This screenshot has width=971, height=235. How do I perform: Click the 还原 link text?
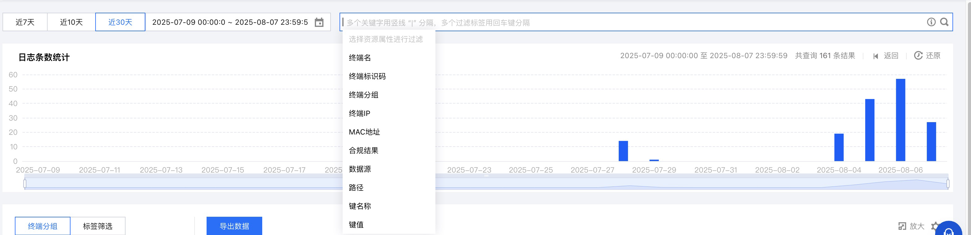[x=933, y=55]
